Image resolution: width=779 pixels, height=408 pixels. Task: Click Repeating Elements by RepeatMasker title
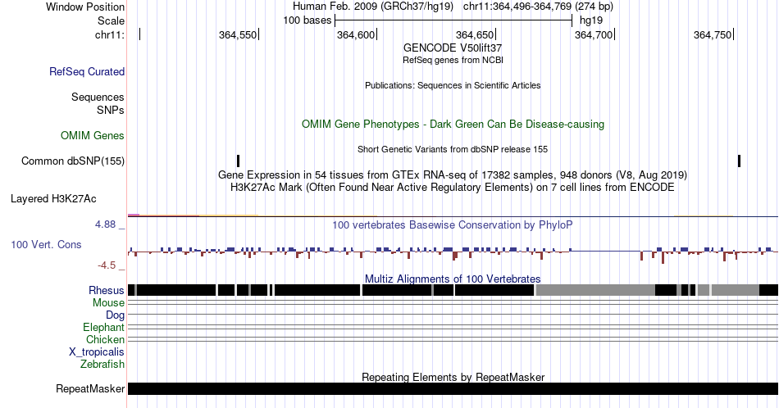[x=453, y=377]
